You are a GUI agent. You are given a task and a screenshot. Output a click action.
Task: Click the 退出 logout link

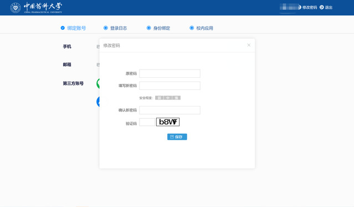click(x=329, y=7)
